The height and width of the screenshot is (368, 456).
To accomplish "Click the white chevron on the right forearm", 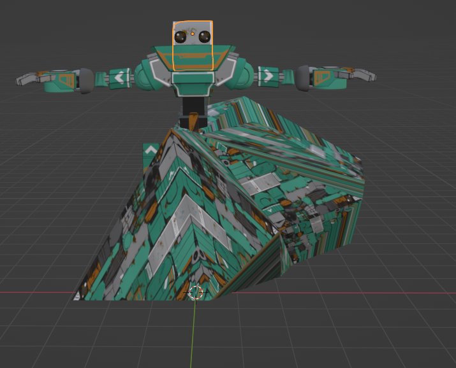I will 268,76.
